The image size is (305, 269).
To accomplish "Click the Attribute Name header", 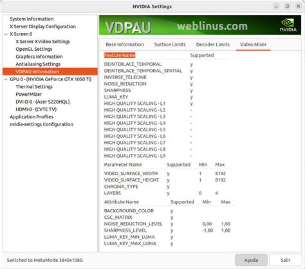I will click(x=122, y=202).
